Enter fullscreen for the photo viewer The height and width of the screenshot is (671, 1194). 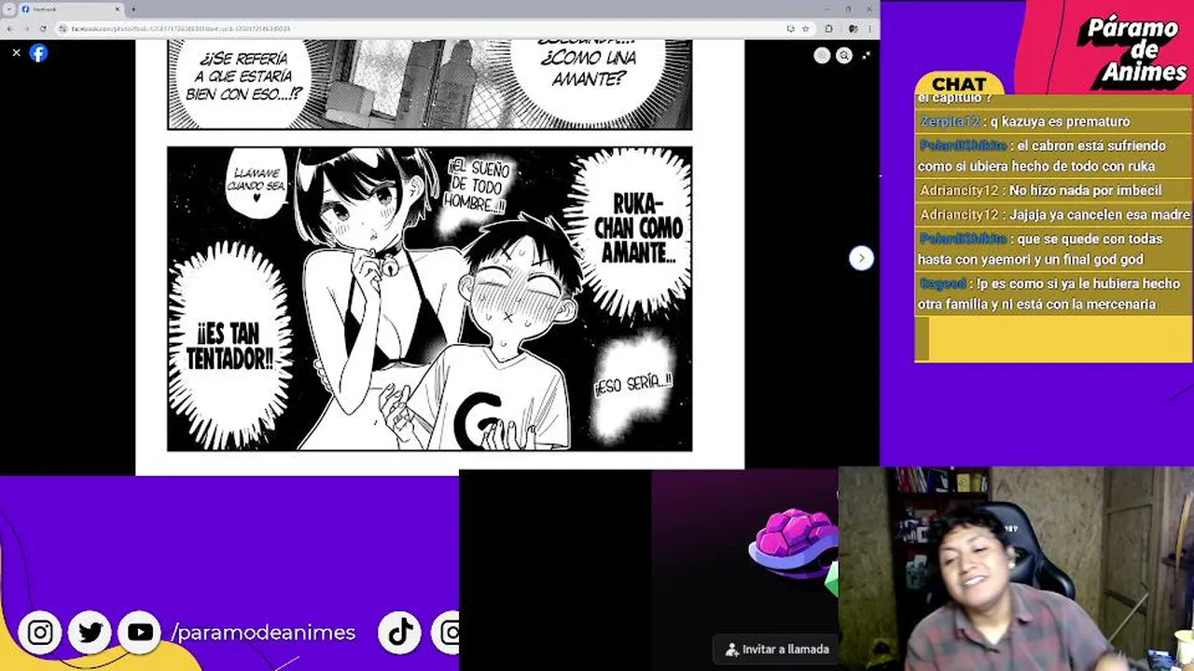[867, 56]
